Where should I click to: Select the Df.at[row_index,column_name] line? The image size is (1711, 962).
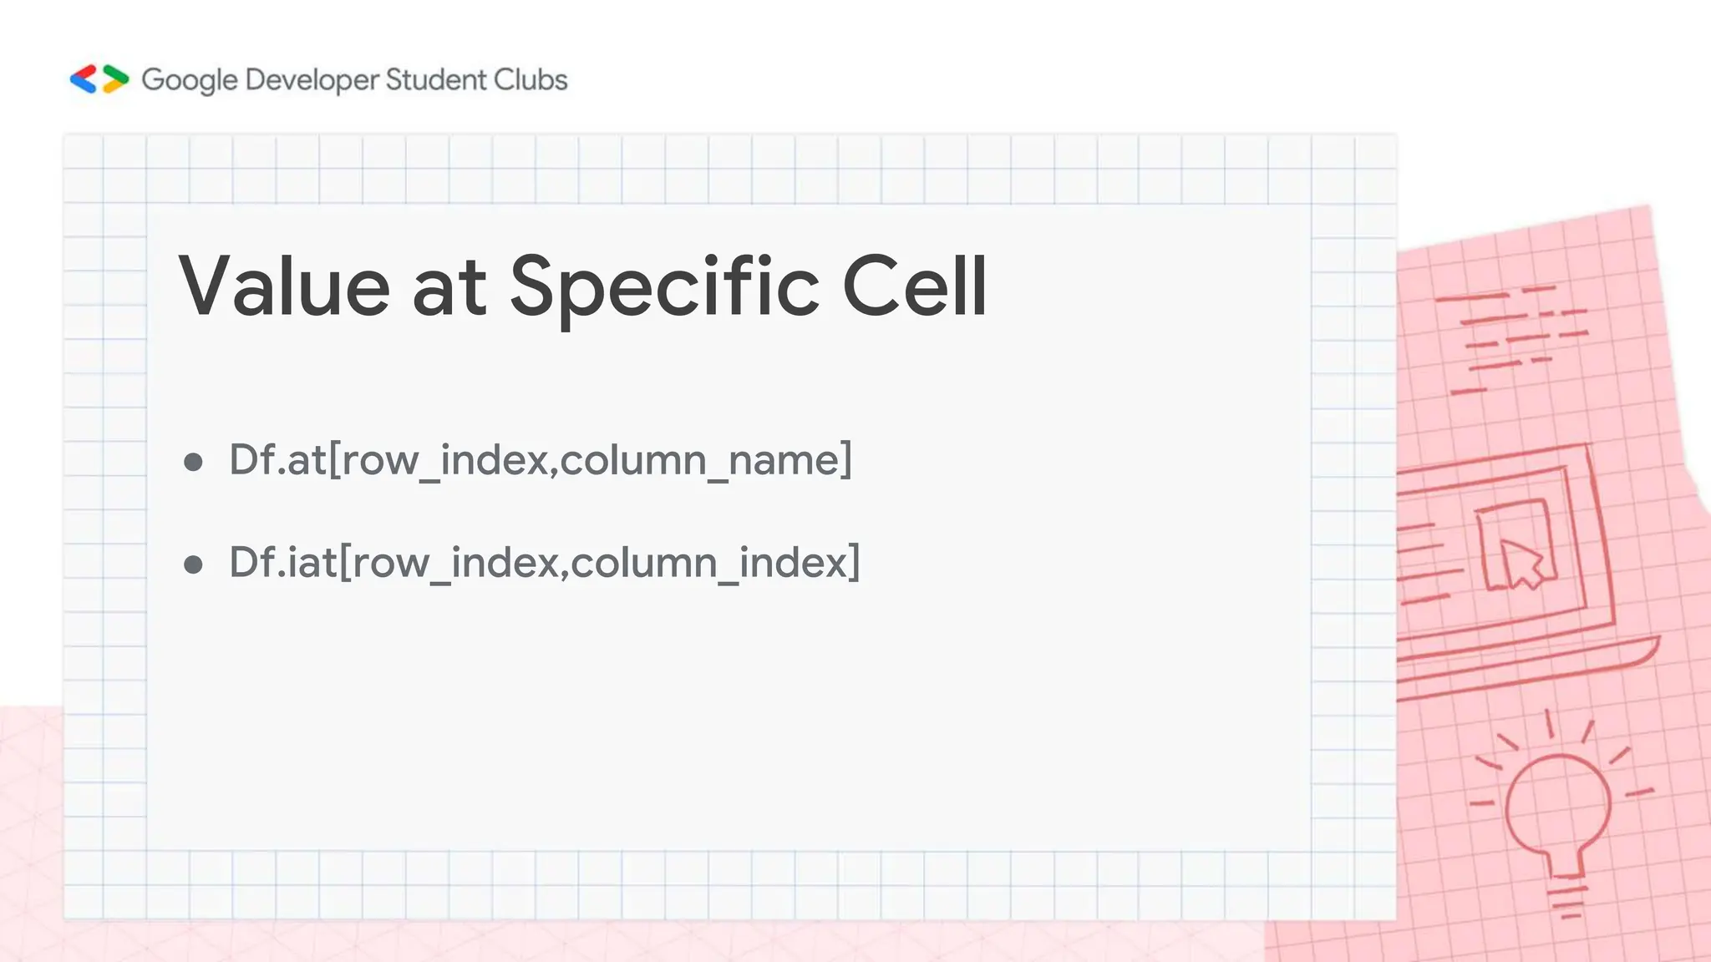pyautogui.click(x=541, y=460)
